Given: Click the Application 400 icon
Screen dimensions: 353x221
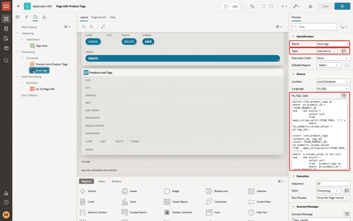Looking at the screenshot, I should click(x=27, y=6).
